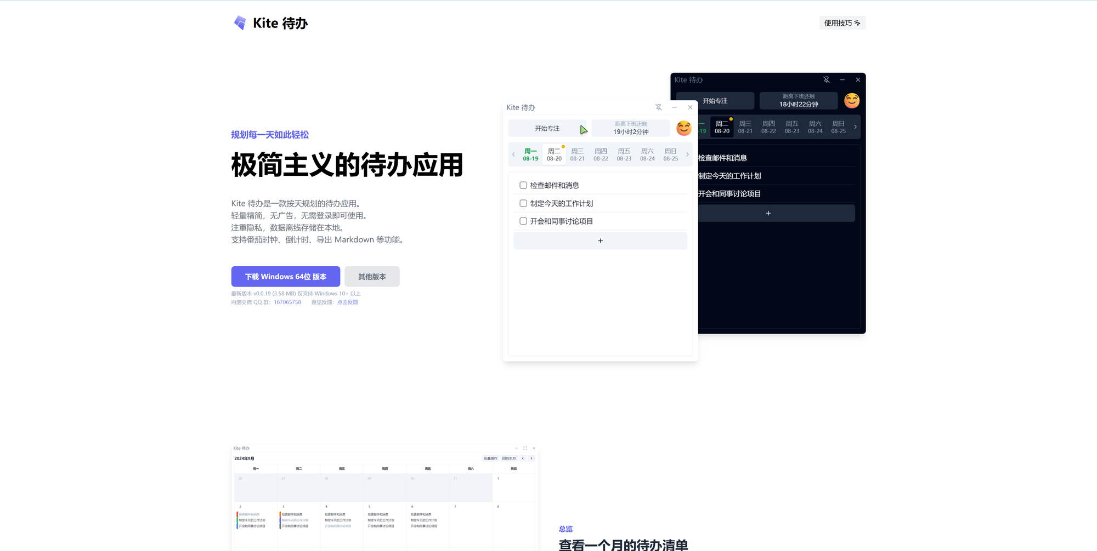Toggle the pin icon in light Kite window
Viewport: 1097px width, 551px height.
pos(659,107)
